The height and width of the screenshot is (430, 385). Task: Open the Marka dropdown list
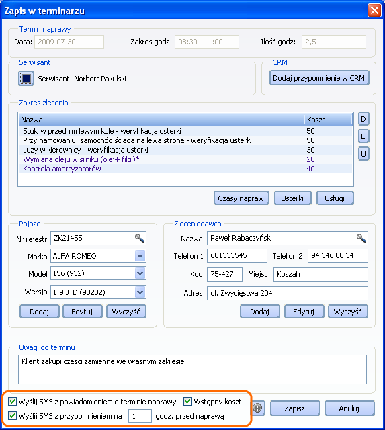(x=140, y=256)
